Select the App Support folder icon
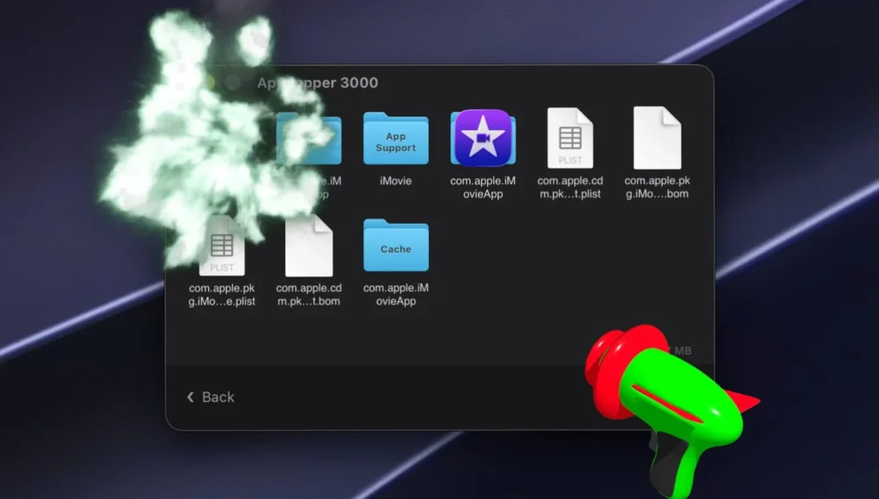The width and height of the screenshot is (879, 499). [396, 139]
